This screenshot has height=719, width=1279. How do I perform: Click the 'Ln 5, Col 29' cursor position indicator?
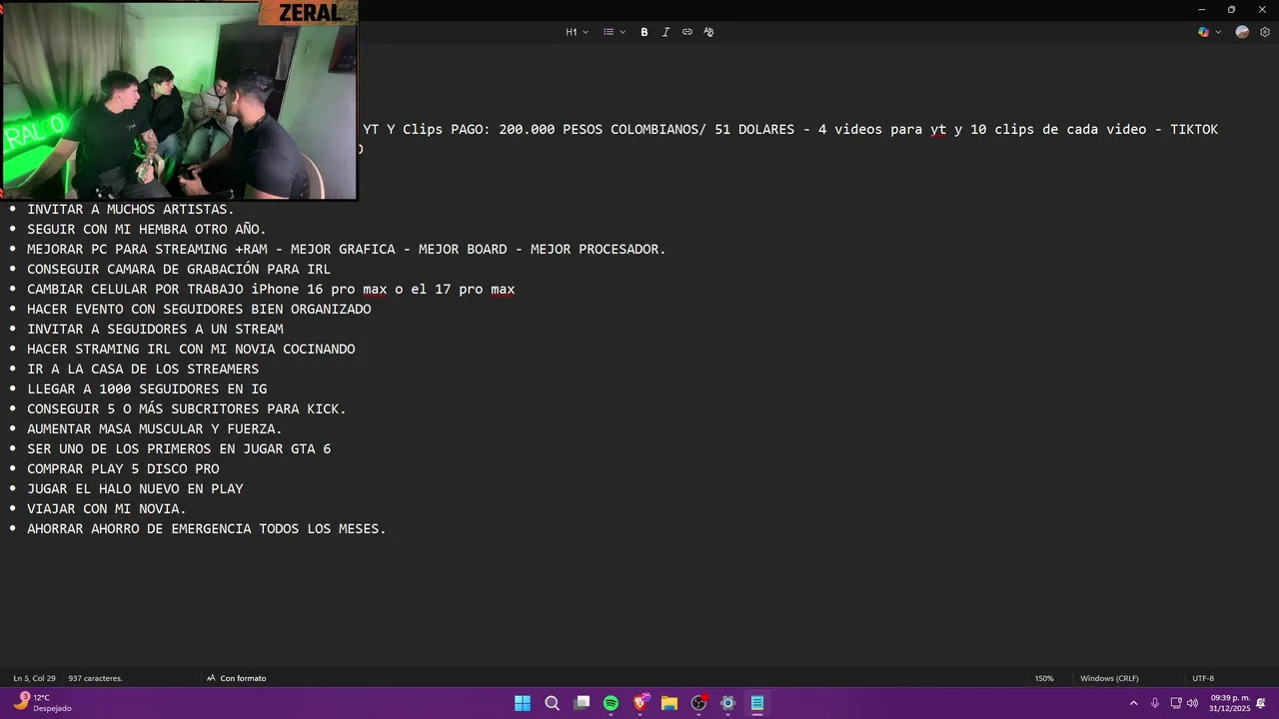(x=35, y=678)
